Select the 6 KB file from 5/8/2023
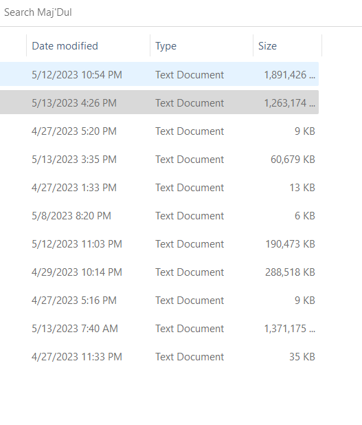The image size is (362, 425). 159,216
